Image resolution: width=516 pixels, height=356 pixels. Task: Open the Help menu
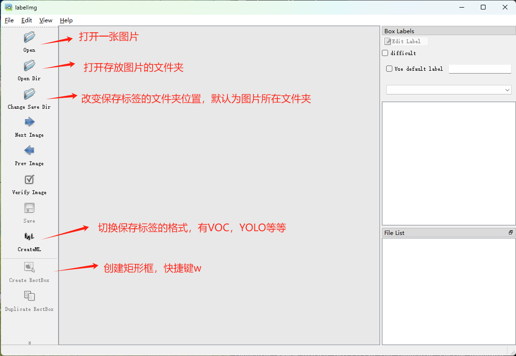[66, 20]
